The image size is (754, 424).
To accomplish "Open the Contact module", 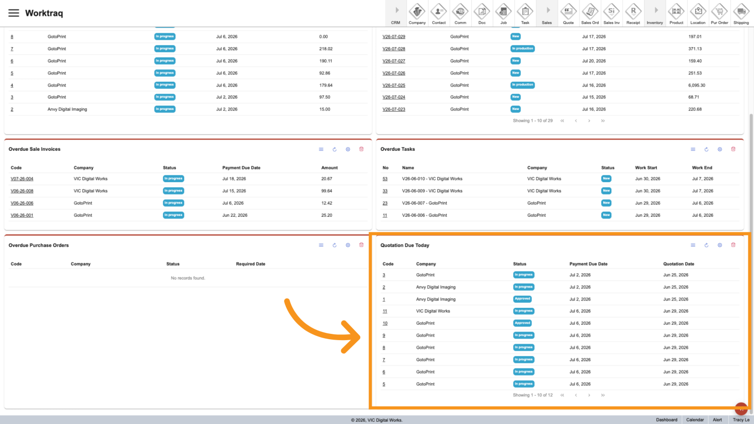I will 438,13.
